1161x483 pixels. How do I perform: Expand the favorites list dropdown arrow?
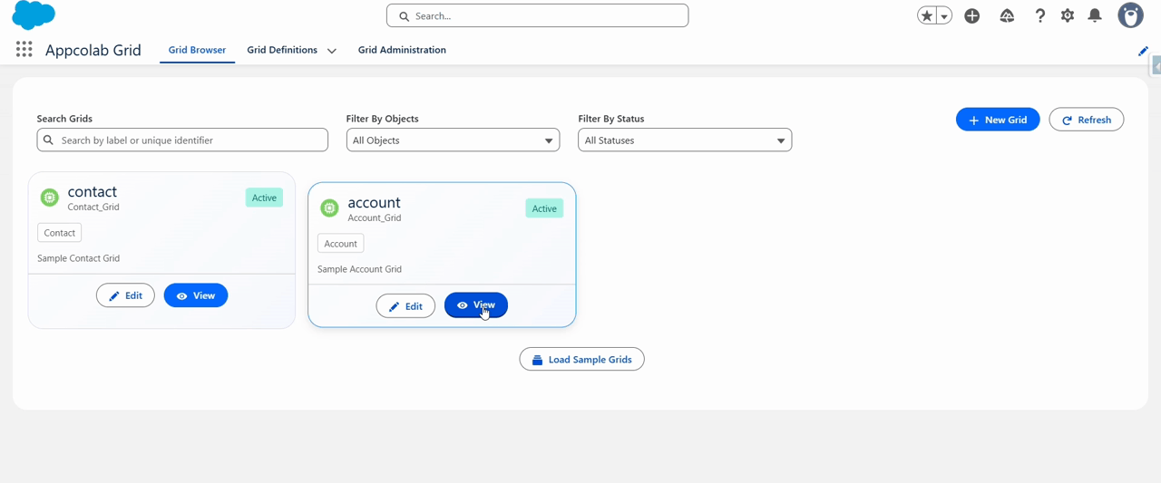tap(944, 15)
